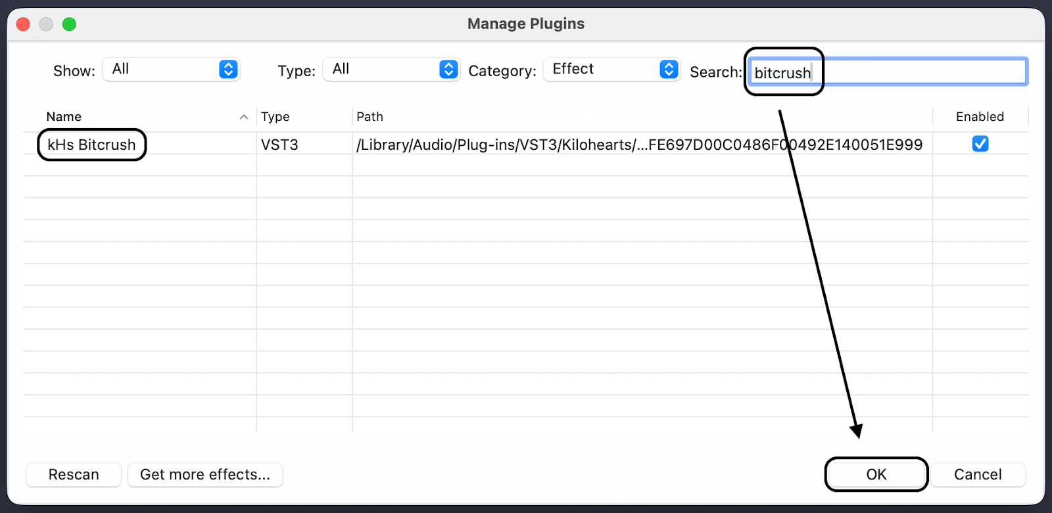Sort plugins by the Type column header
The width and height of the screenshot is (1052, 513).
[x=275, y=117]
